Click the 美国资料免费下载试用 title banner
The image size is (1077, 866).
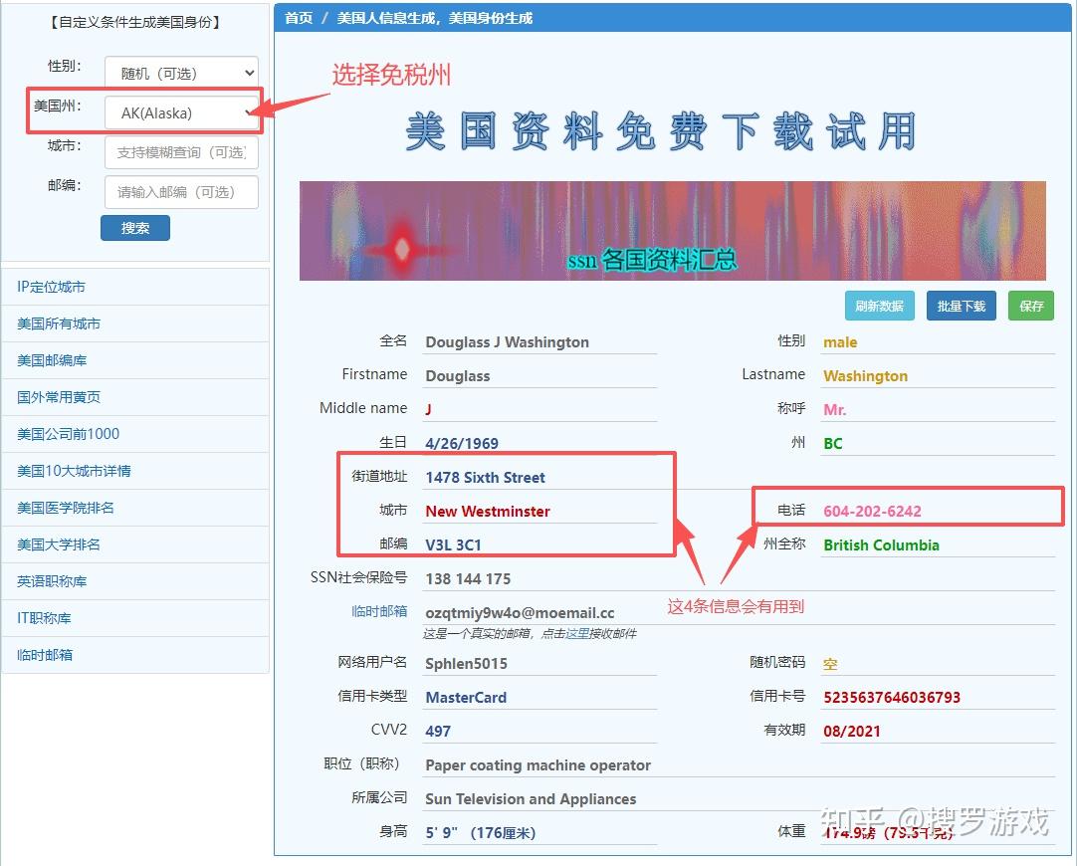tap(660, 130)
